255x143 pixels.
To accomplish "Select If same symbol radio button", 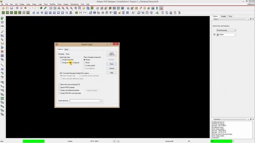I will (x=84, y=66).
